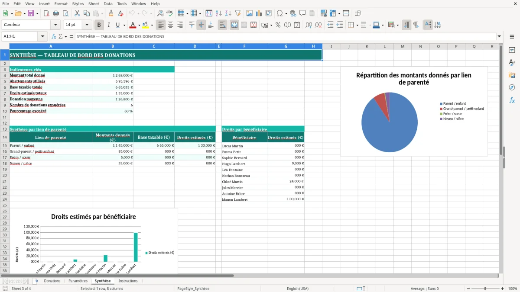Click the Insert Comment speech bubble icon
Viewport: 520px width, 292px height.
click(x=302, y=13)
